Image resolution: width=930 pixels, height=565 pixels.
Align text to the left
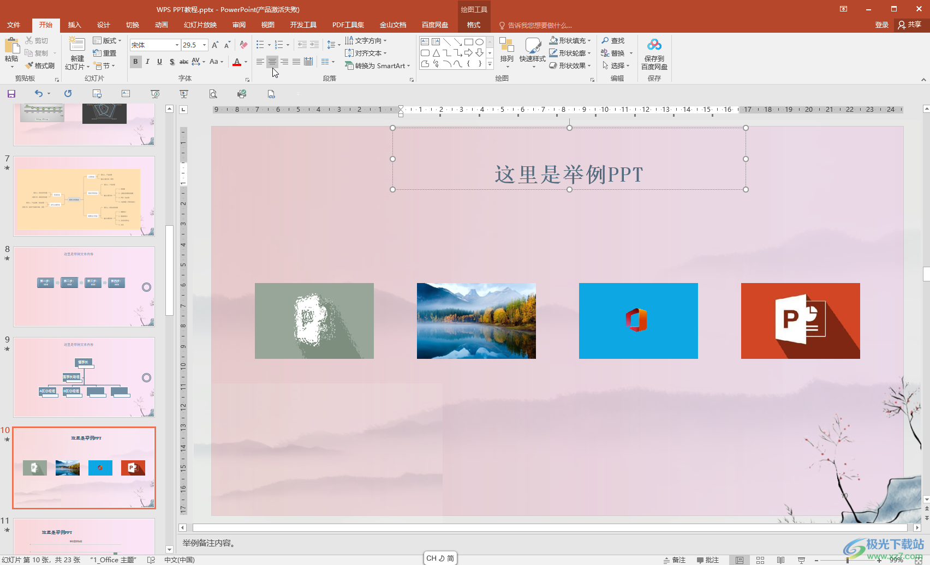pyautogui.click(x=260, y=62)
